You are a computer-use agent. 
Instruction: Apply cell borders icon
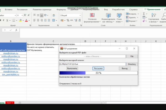[14, 20]
